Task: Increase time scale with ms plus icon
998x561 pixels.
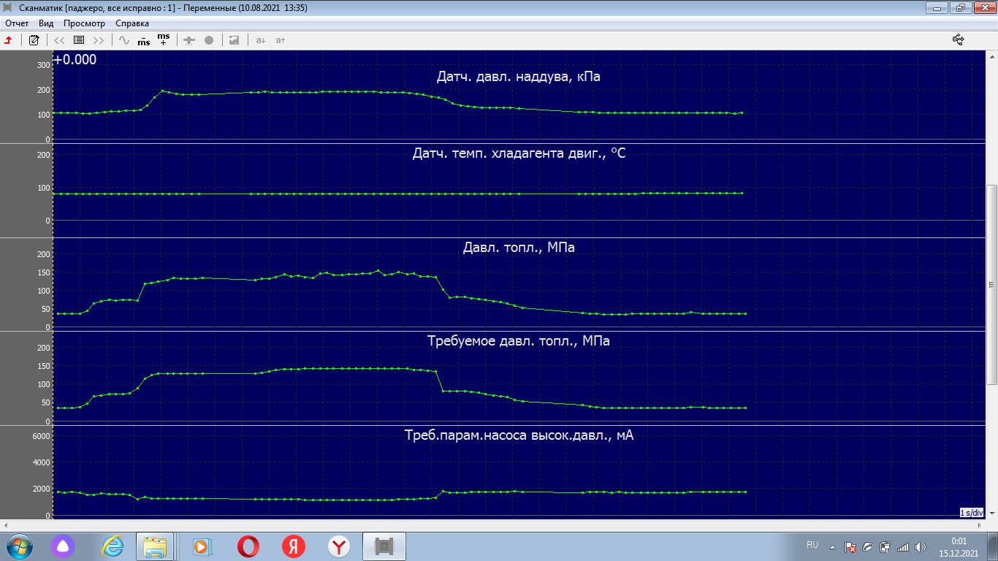Action: click(164, 39)
